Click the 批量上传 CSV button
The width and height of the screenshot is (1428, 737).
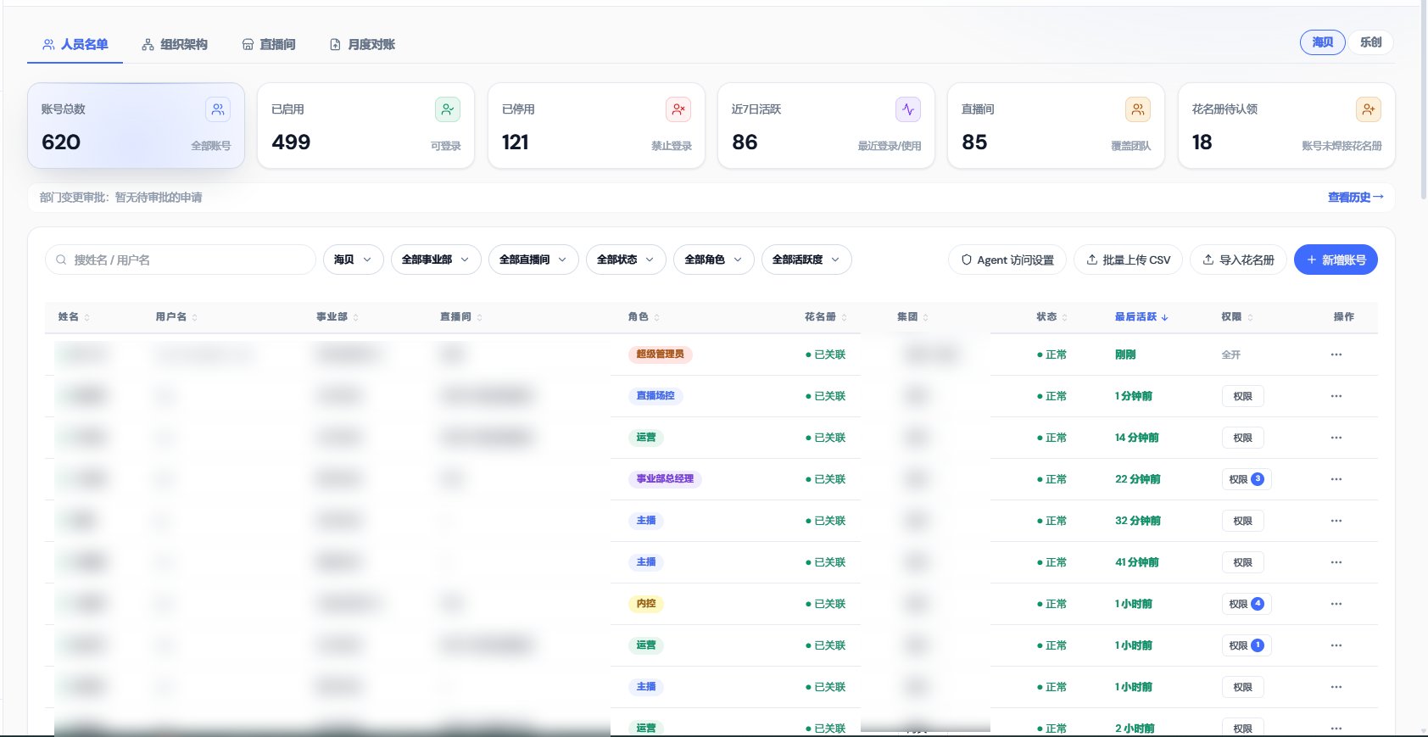pos(1128,260)
